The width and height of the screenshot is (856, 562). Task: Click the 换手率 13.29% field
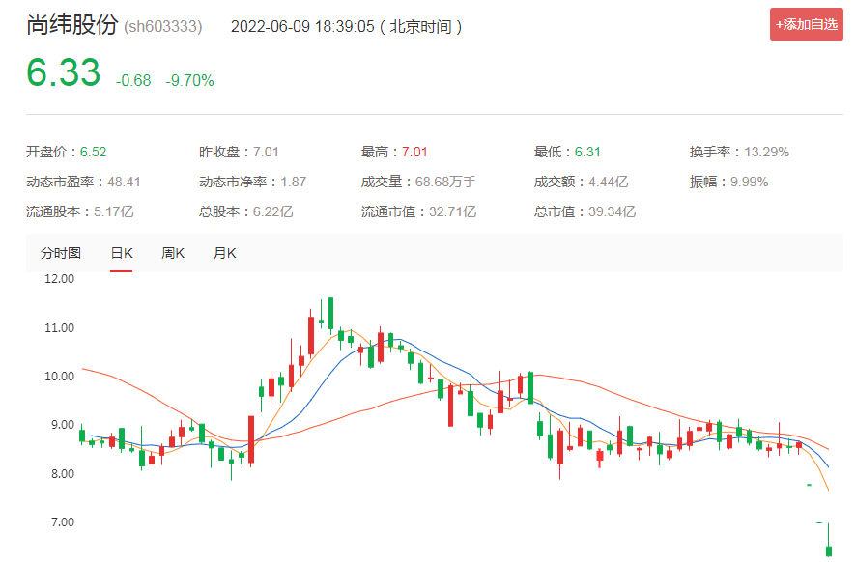tap(739, 152)
